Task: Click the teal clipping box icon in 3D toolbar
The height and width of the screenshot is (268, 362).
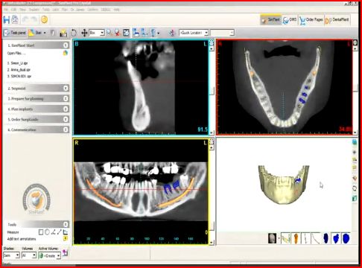Action: pyautogui.click(x=355, y=198)
